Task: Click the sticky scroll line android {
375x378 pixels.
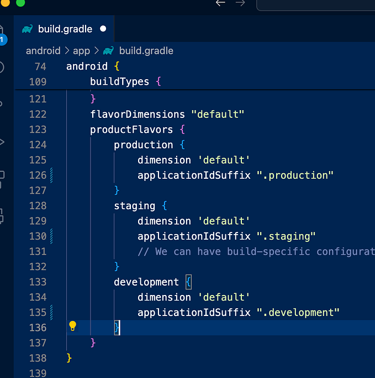Action: point(93,66)
